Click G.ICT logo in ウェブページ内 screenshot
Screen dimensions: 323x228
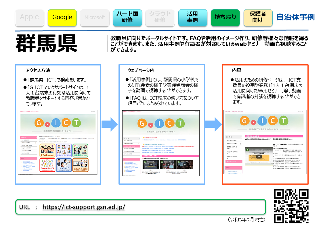coord(161,123)
